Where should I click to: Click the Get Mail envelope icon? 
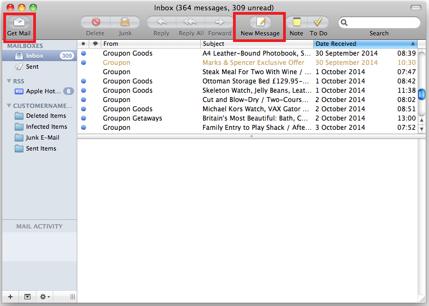click(x=19, y=22)
